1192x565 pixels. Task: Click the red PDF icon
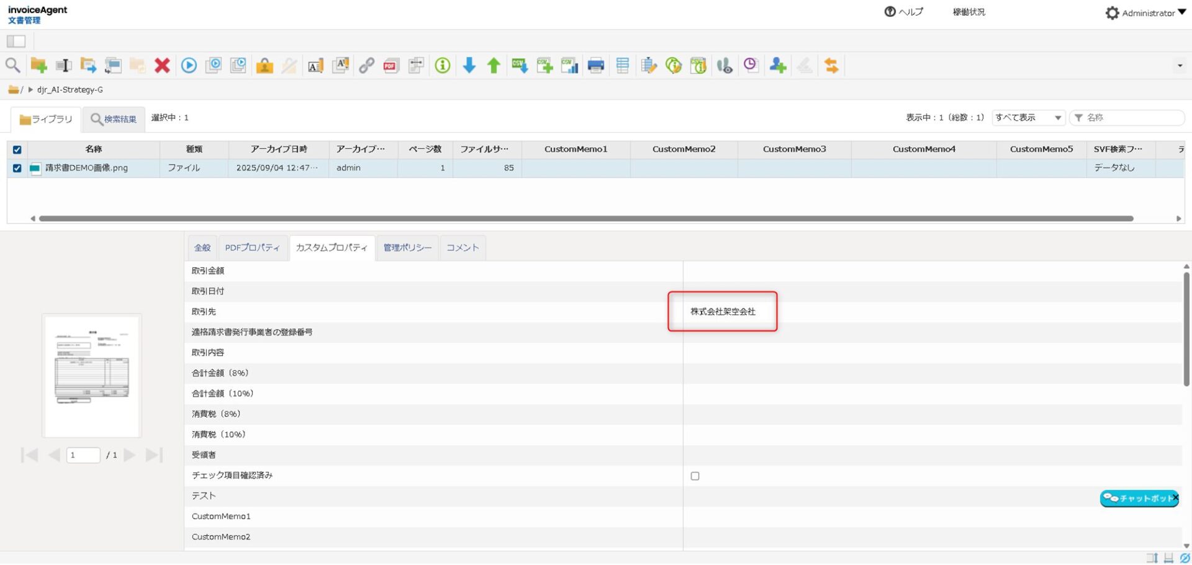pyautogui.click(x=391, y=65)
